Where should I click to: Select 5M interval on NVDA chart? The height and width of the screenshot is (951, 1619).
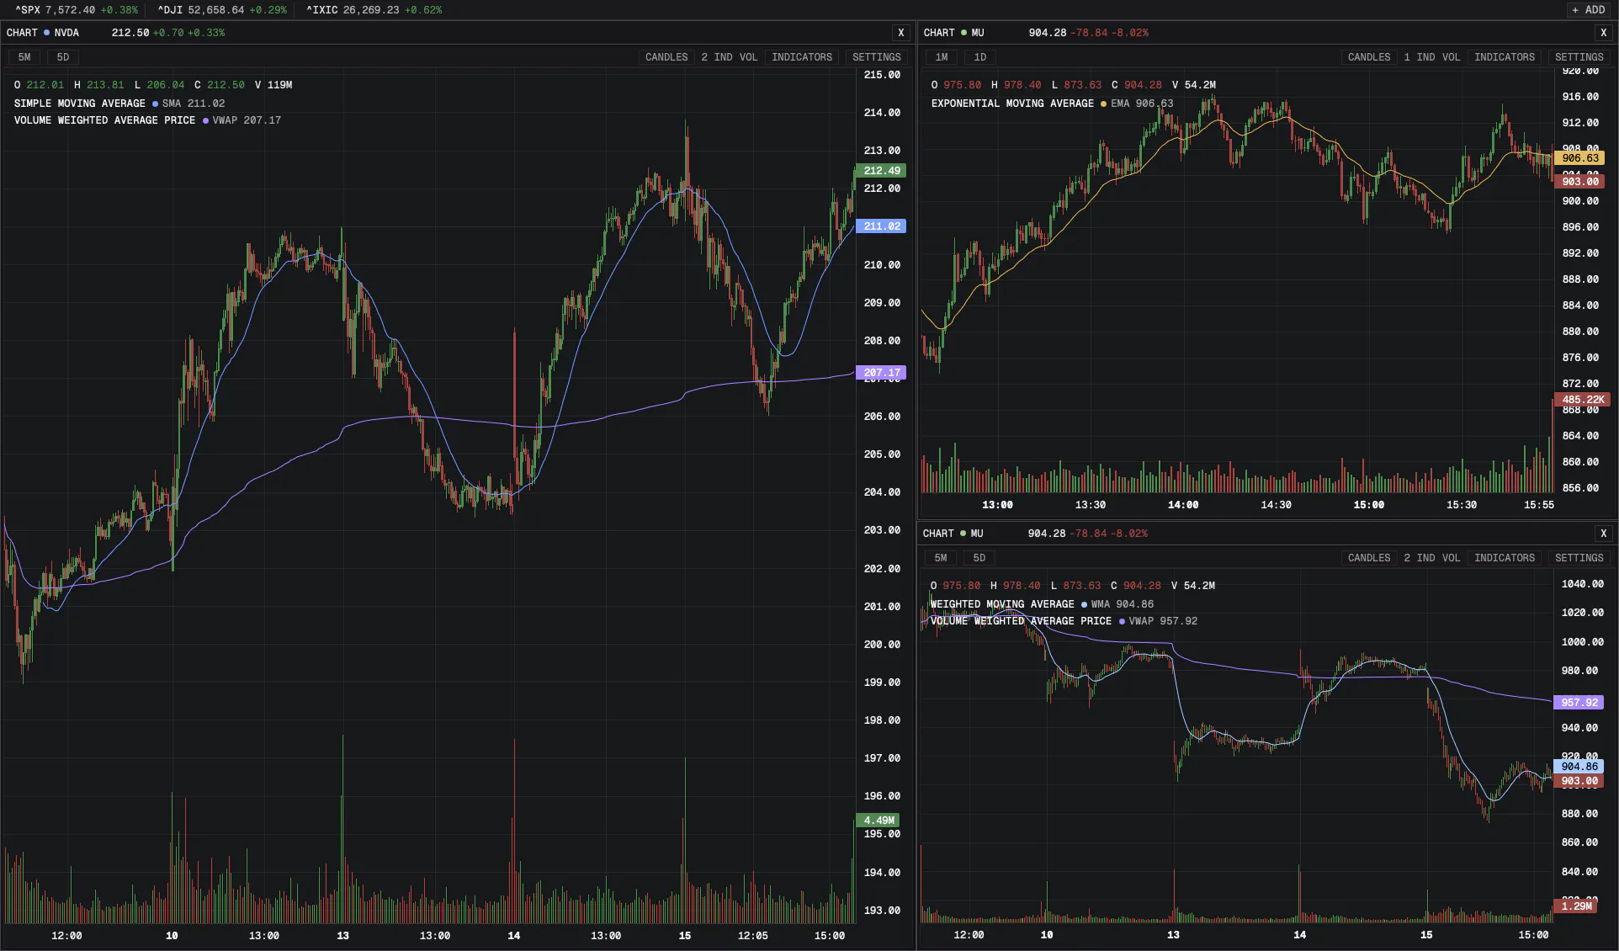(x=24, y=57)
